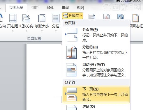This screenshot has height=110, width=143.
Task: Select 连续(O) continuous section break
Action: point(96,107)
